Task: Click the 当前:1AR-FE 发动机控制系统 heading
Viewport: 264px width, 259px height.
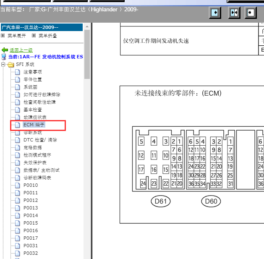Action: pyautogui.click(x=46, y=57)
